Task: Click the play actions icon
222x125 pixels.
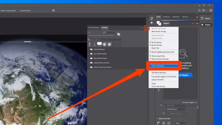Action: click(x=152, y=23)
